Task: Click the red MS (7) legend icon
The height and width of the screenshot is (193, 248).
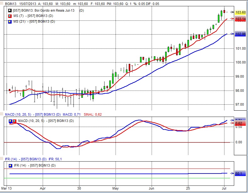Action: (x=10, y=16)
